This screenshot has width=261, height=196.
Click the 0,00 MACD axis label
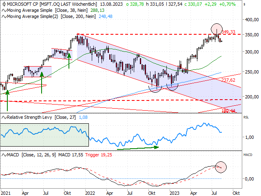pos(249,179)
